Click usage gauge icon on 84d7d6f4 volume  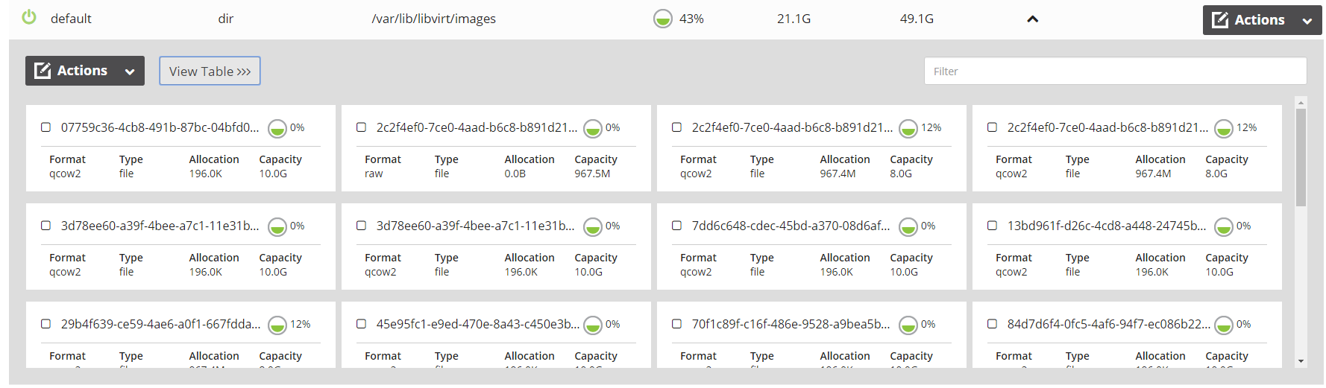(x=1223, y=325)
